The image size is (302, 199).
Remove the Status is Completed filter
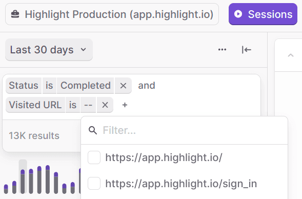click(123, 86)
